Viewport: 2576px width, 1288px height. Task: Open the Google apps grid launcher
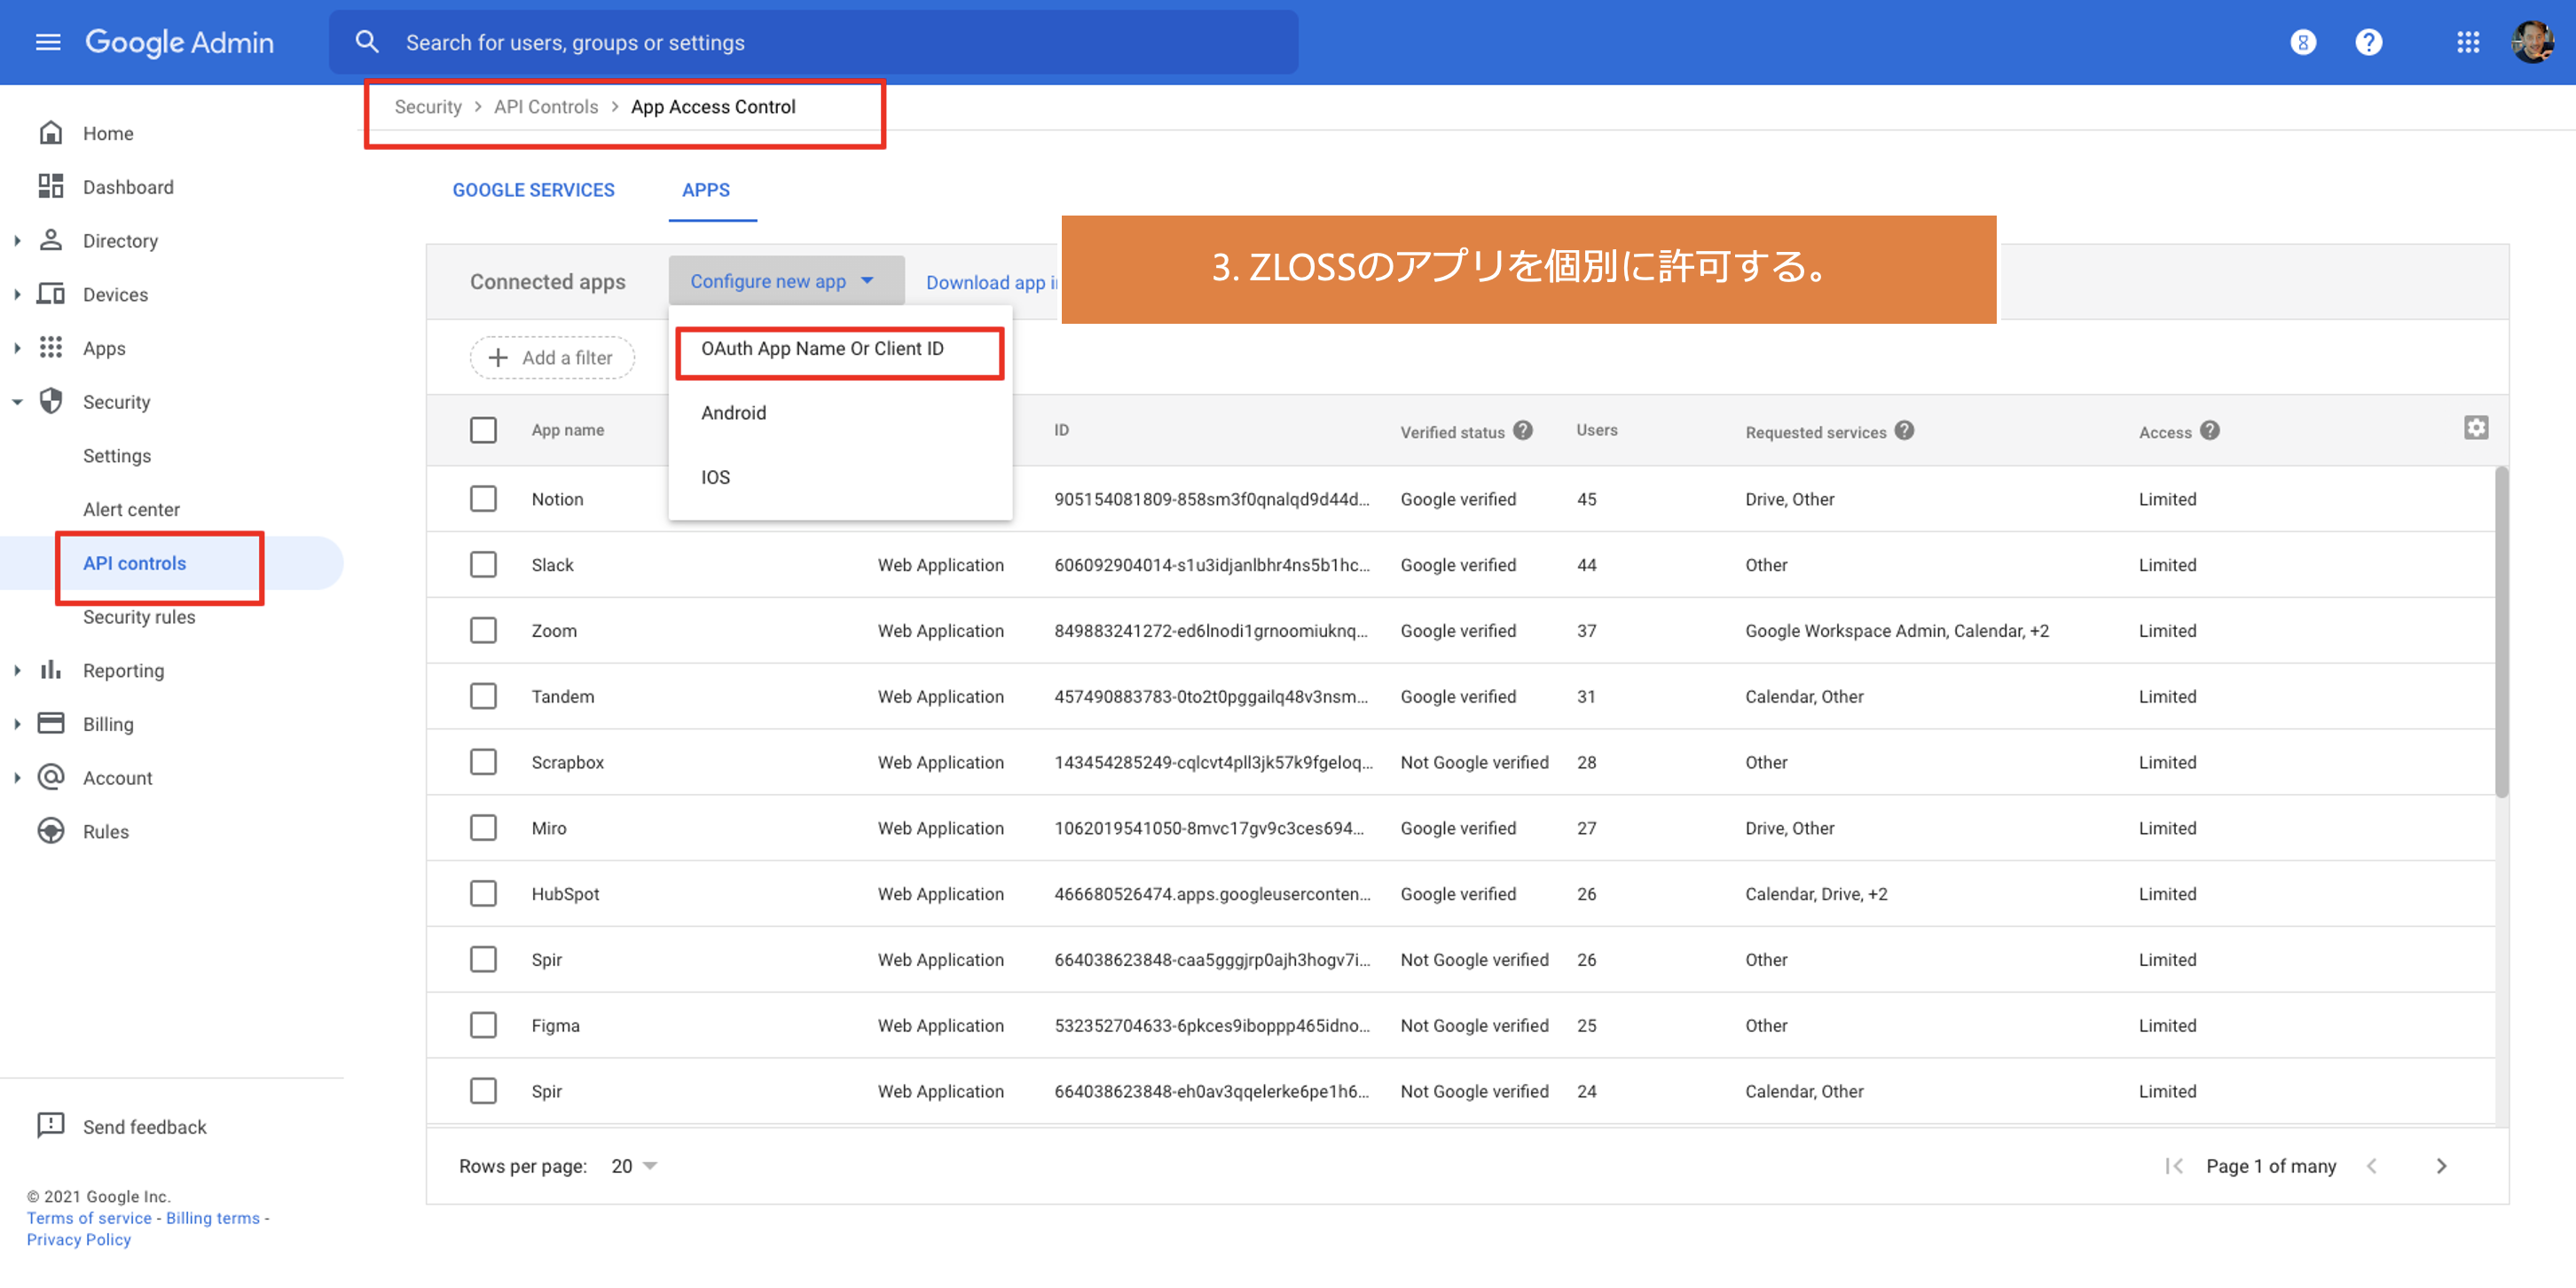[x=2468, y=42]
